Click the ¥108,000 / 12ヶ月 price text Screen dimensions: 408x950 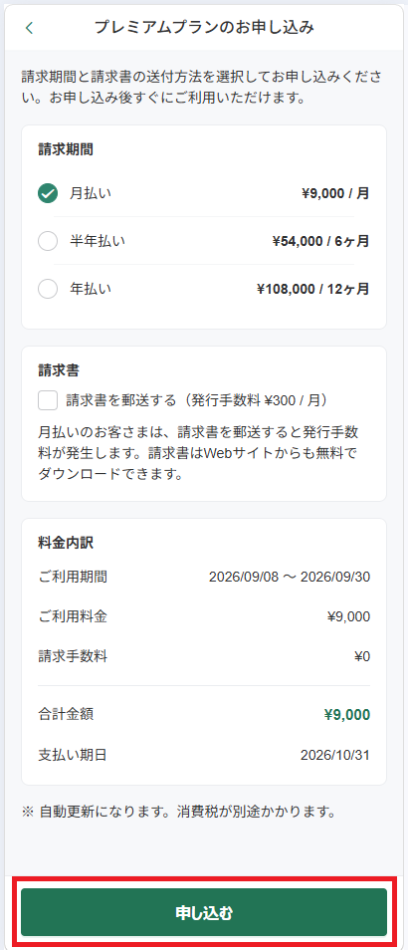[x=313, y=290]
